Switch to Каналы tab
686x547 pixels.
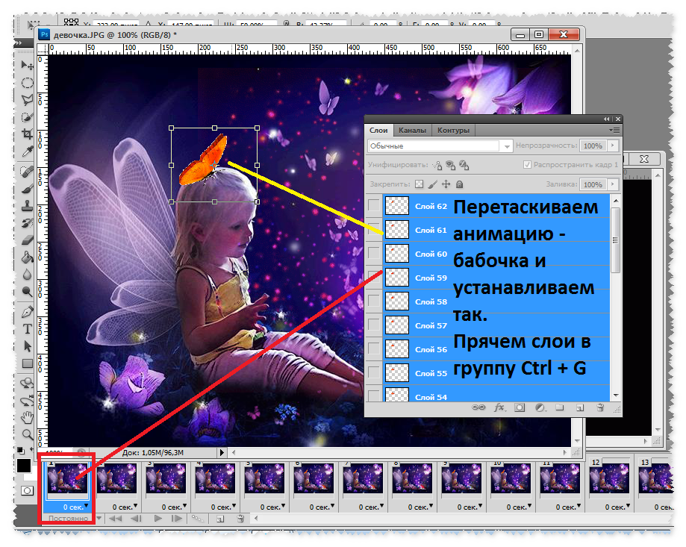pos(412,131)
